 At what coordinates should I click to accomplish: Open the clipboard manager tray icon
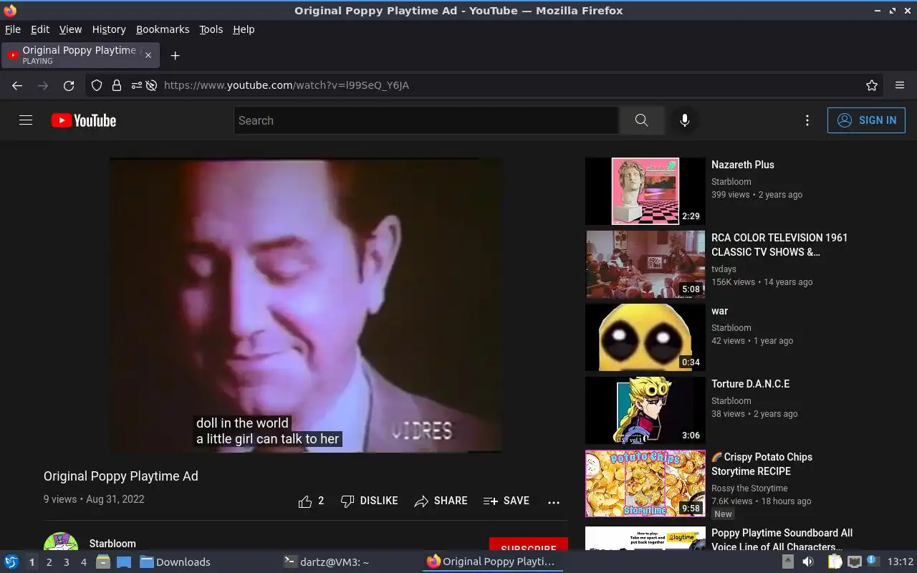coord(835,562)
